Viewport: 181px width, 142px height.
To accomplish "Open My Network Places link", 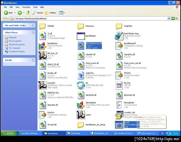I will coord(17,51).
